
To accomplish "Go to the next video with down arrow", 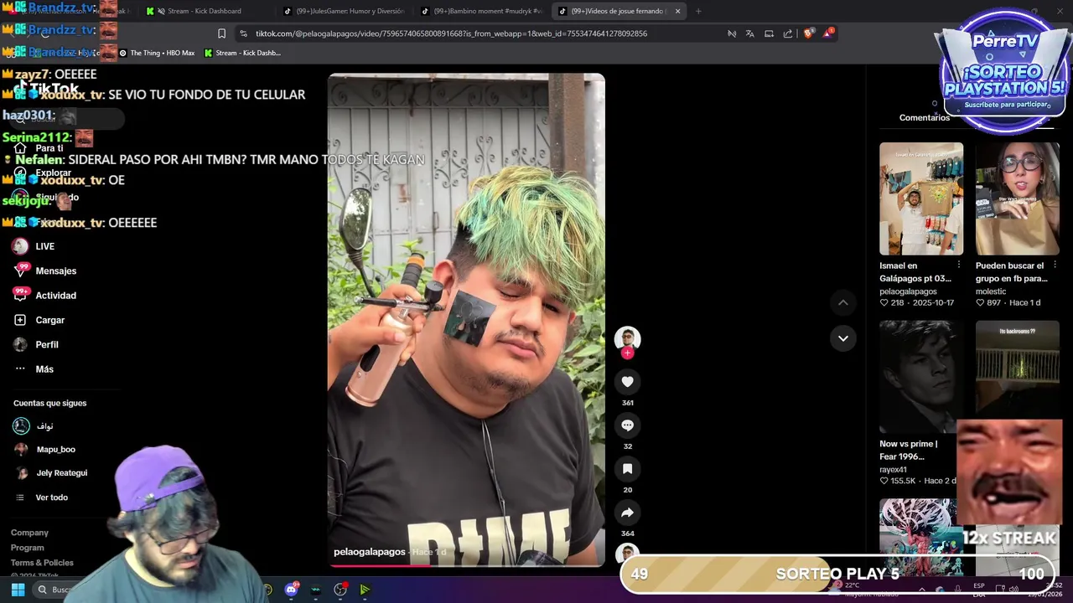I will click(843, 338).
